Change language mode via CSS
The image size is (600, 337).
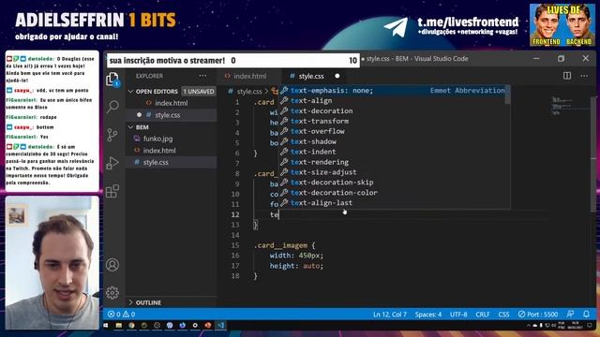coord(503,315)
